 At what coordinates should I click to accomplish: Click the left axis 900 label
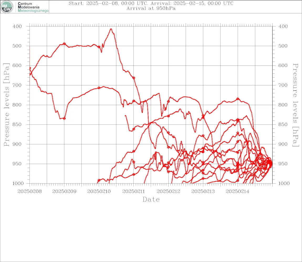17,144
